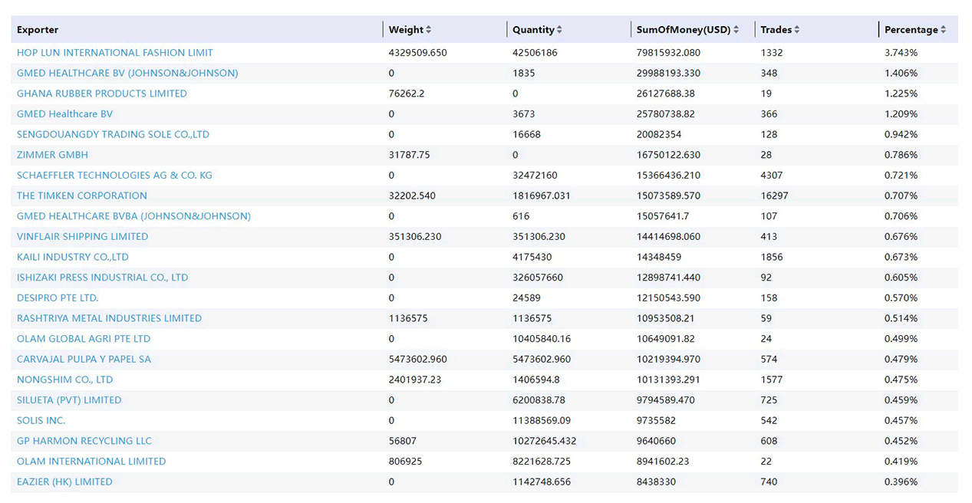Open RASHTRIYA METAL INDUSTRIES LIMITED
The width and height of the screenshot is (972, 503).
point(109,318)
